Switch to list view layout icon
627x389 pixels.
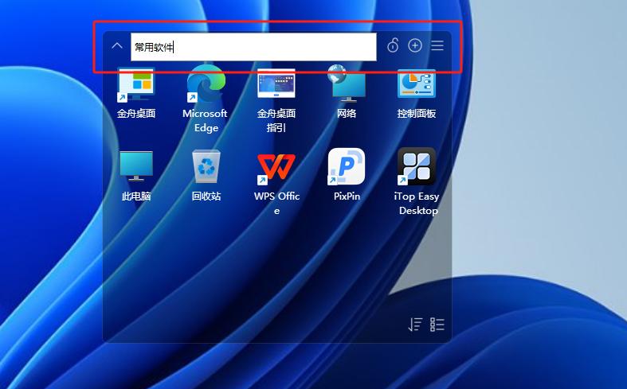[x=437, y=325]
